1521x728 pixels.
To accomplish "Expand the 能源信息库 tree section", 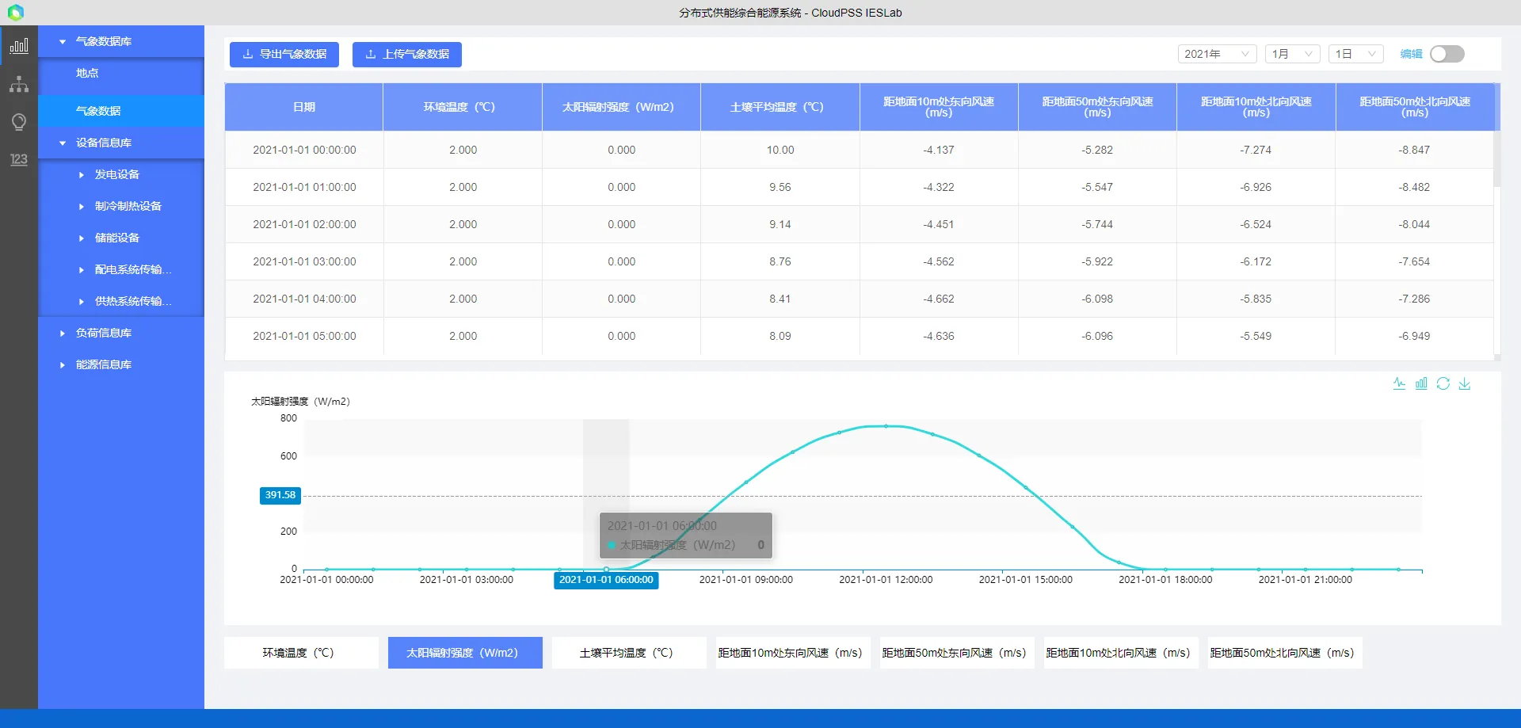I will coord(63,364).
